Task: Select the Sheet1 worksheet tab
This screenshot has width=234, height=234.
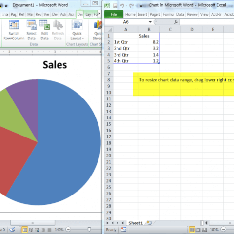Action: pyautogui.click(x=136, y=223)
